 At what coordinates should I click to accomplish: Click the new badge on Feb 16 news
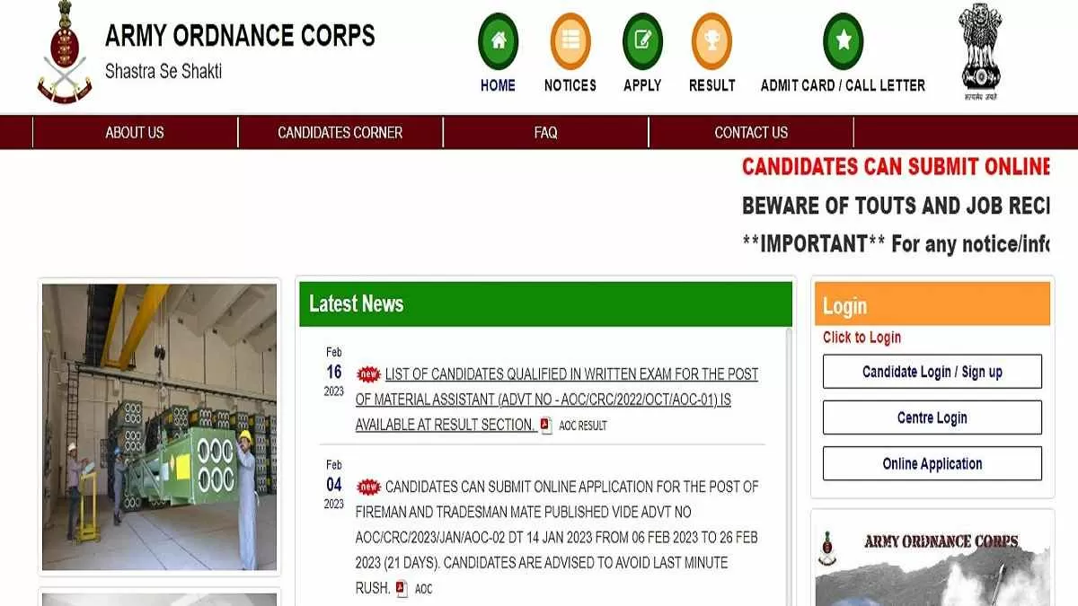(368, 374)
